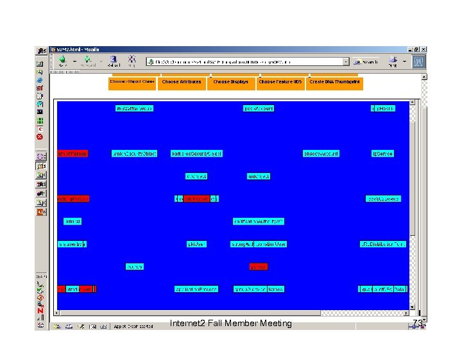
Task: Click the purple taskbar icon in sidebar
Action: [41, 156]
